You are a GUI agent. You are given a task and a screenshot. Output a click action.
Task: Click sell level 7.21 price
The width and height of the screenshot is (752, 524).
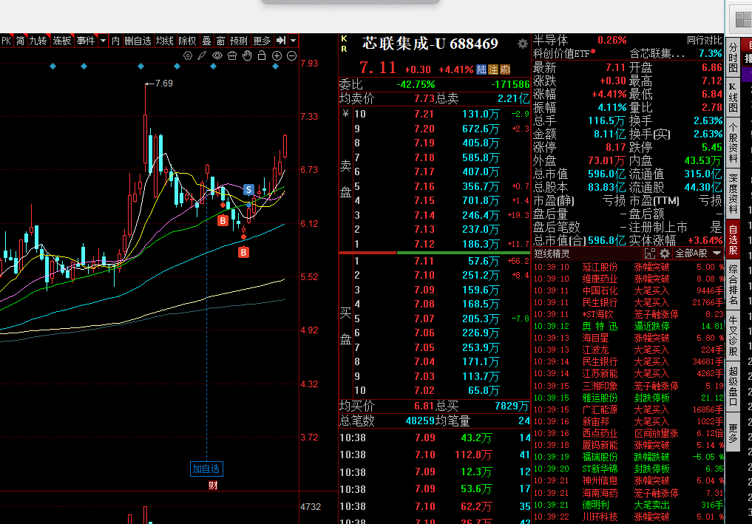(424, 114)
